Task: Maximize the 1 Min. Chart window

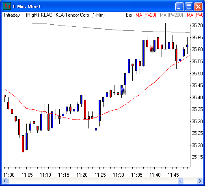Action: (x=189, y=6)
